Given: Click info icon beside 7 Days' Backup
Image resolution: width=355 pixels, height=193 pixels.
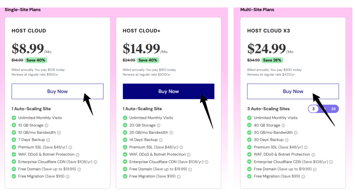Looking at the screenshot, I should pos(48,140).
